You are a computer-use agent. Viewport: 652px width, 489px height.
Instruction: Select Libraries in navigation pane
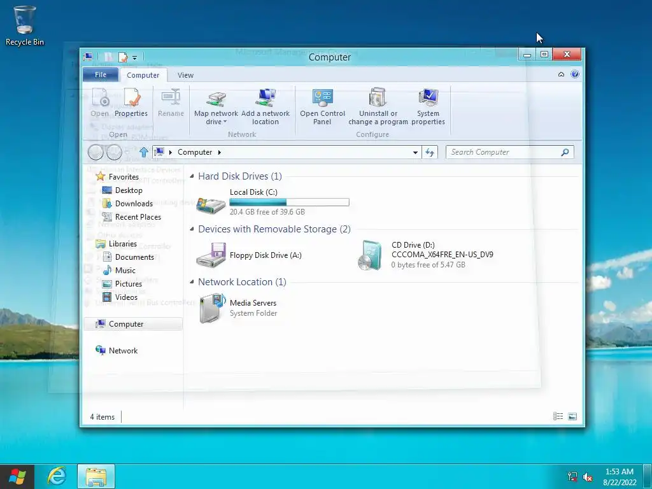[x=123, y=244]
